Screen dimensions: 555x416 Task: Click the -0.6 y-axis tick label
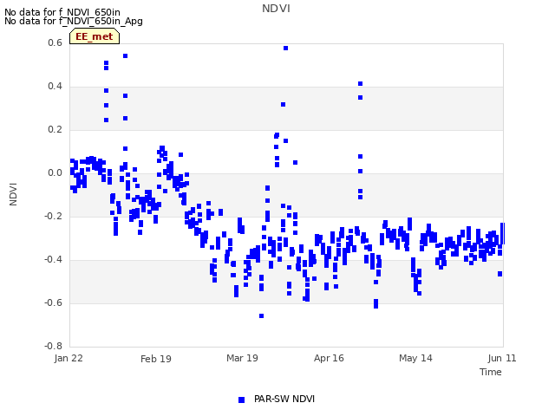tap(53, 302)
